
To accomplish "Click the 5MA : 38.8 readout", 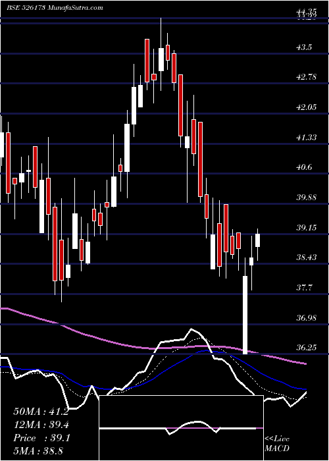I will pos(38,450).
